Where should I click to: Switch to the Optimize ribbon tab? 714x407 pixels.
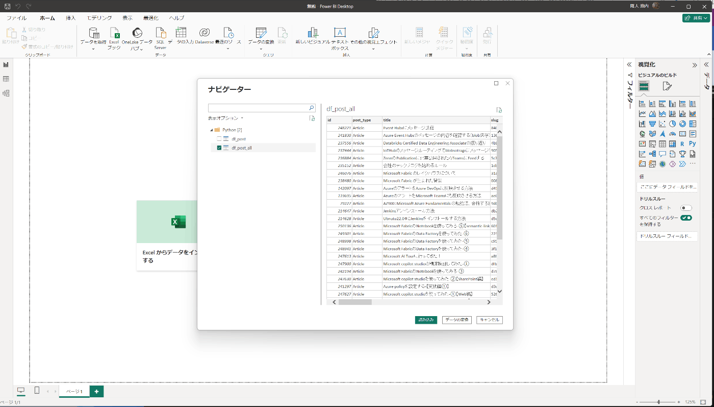pos(151,18)
